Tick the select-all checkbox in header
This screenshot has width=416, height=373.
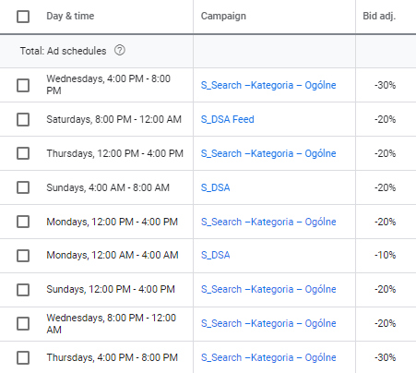coord(23,17)
